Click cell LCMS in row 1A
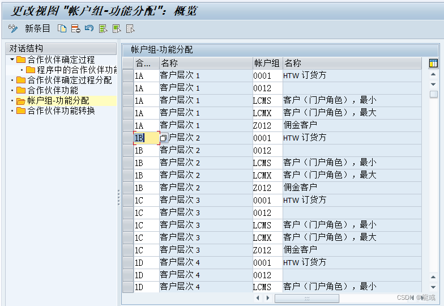The height and width of the screenshot is (306, 444). pyautogui.click(x=267, y=101)
